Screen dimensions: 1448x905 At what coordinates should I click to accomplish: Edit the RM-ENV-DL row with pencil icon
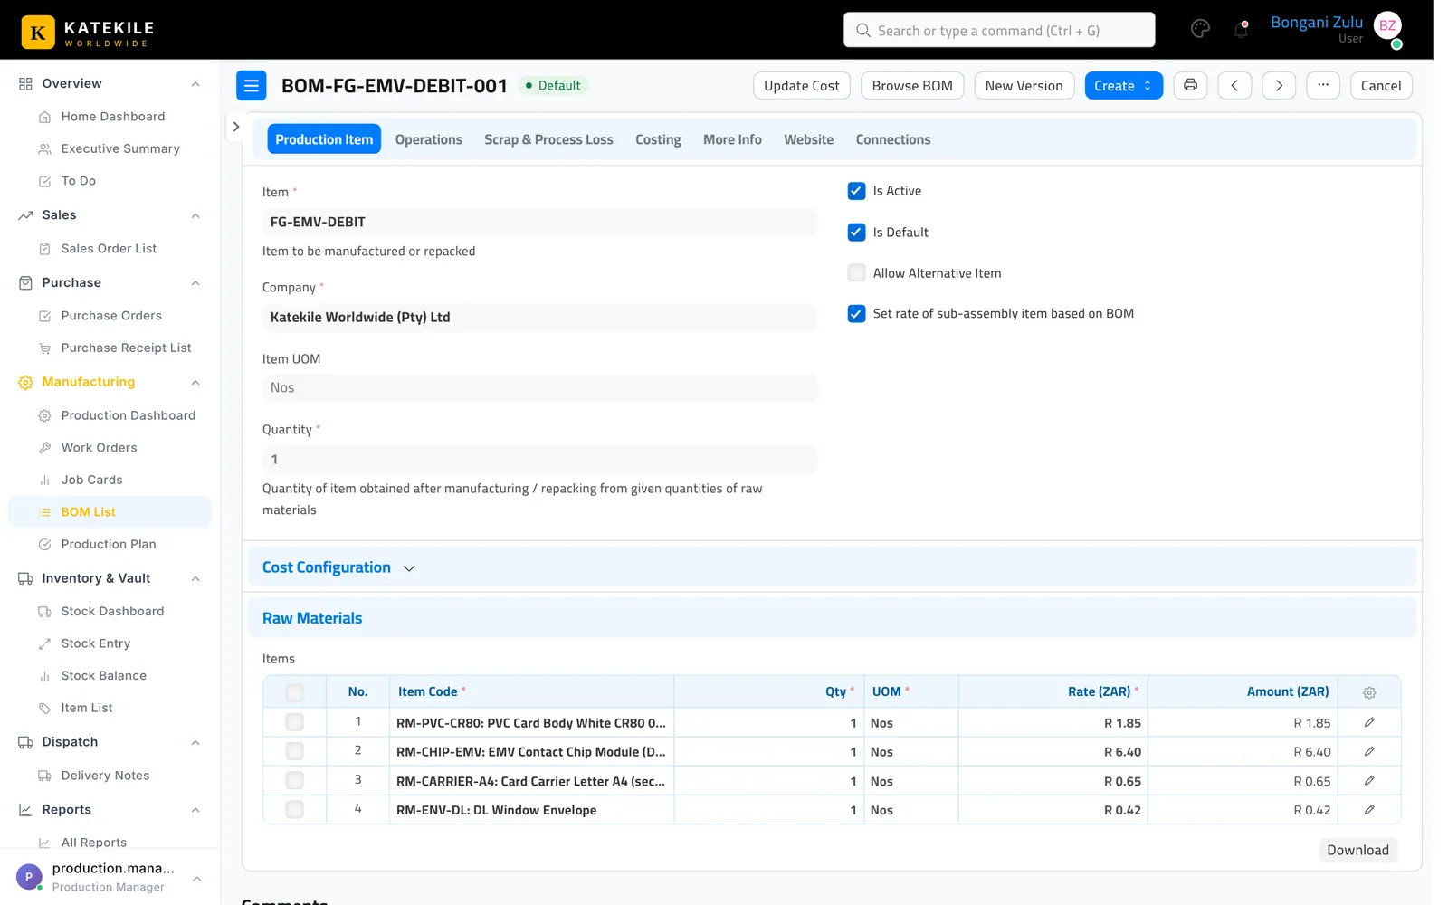(x=1369, y=809)
